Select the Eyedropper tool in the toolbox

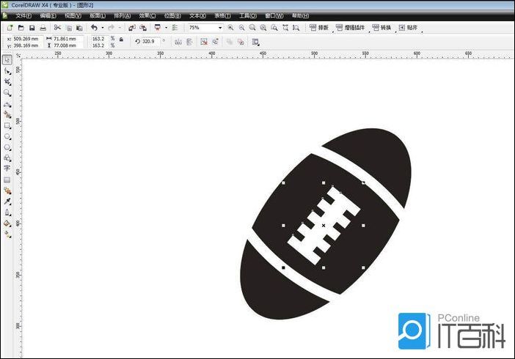pos(7,201)
